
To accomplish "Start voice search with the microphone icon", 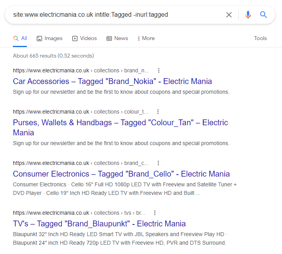I will coord(248,15).
